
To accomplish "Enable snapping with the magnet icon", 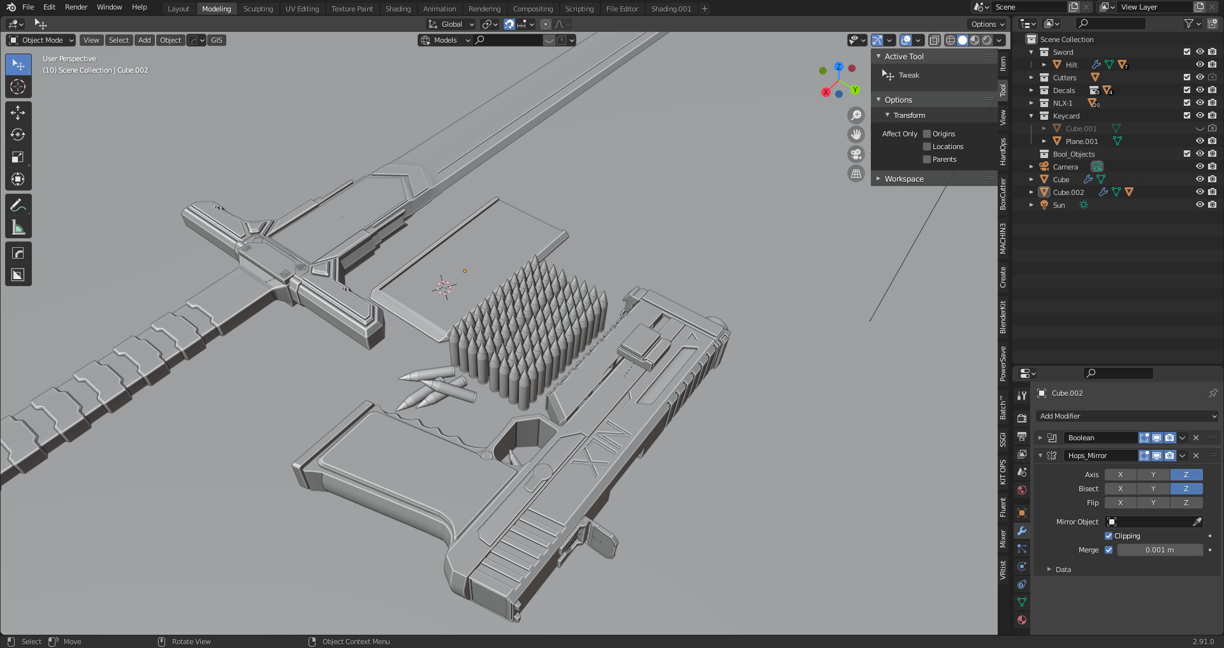I will point(509,24).
